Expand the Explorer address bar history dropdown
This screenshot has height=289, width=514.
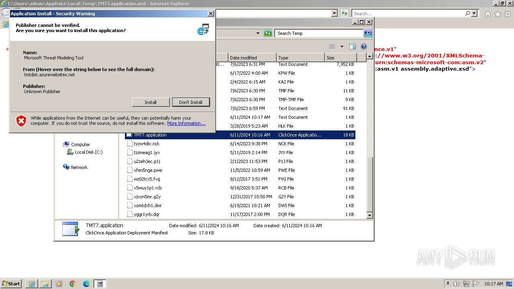[x=258, y=33]
